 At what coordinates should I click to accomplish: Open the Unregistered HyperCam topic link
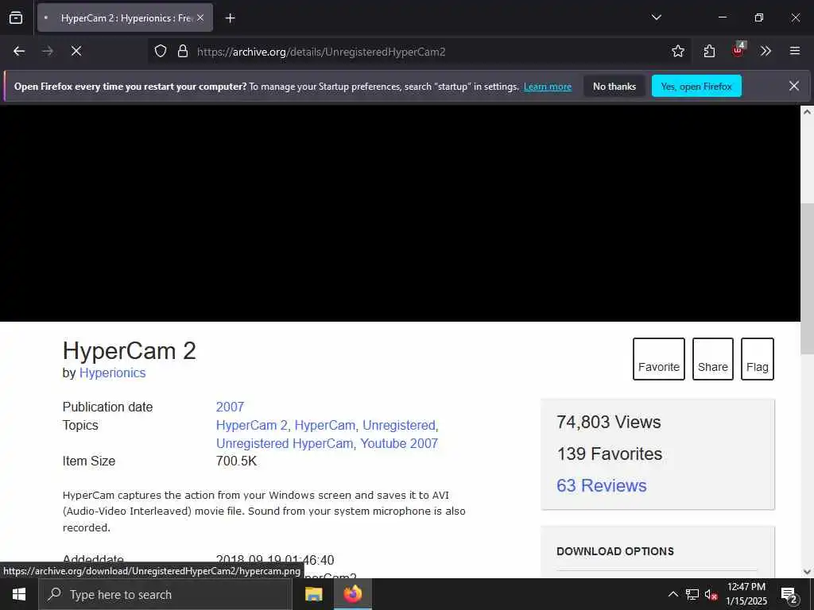284,443
